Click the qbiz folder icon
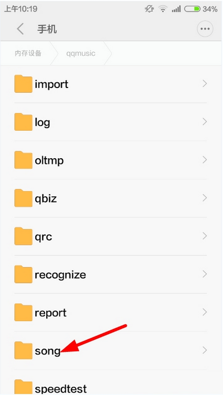The height and width of the screenshot is (395, 223). 23,198
